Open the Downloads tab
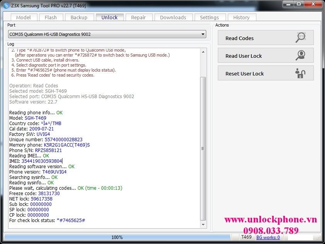325x244 pixels. (173, 17)
